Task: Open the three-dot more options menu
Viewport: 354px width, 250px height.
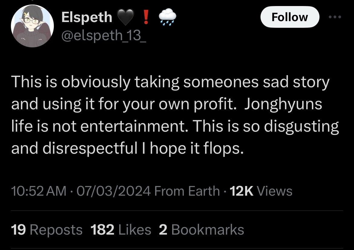Action: click(335, 17)
